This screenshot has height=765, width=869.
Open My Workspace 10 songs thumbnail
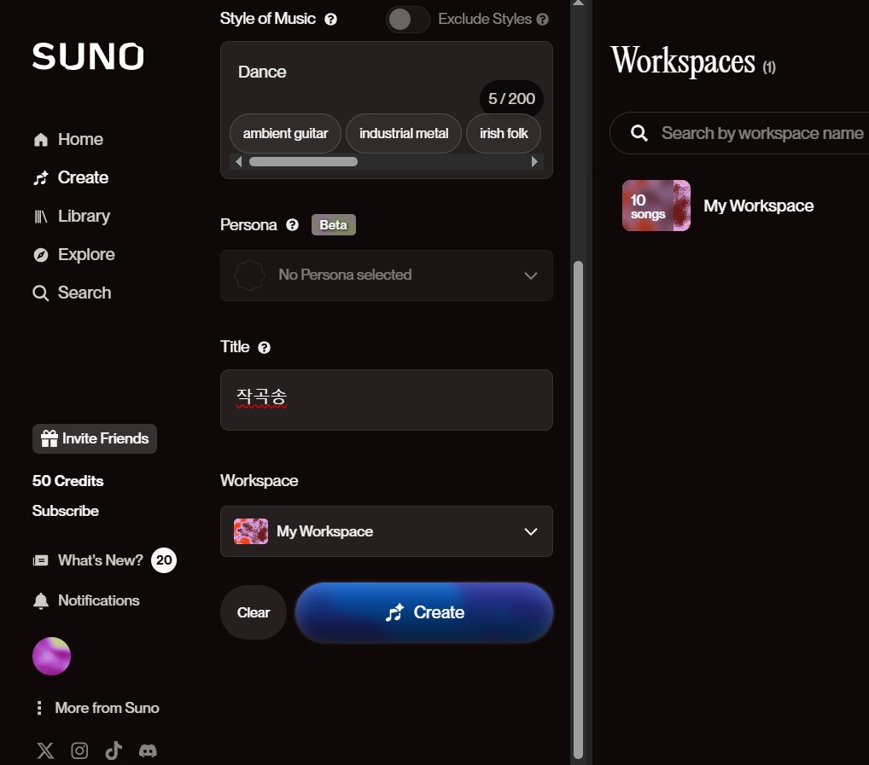point(656,206)
